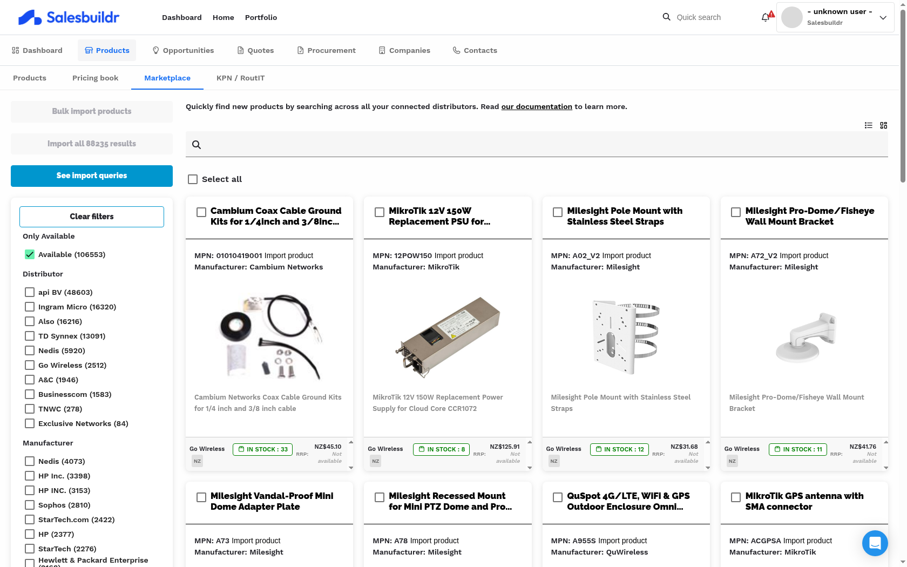907x567 pixels.
Task: Click NZ tag on Pro-Dome bracket card
Action: [x=732, y=461]
